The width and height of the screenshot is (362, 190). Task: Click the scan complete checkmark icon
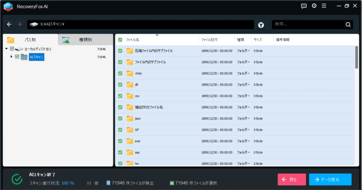(17, 179)
